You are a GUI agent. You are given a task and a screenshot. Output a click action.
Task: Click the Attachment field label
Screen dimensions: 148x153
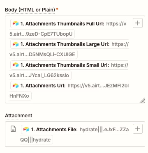pos(18,116)
